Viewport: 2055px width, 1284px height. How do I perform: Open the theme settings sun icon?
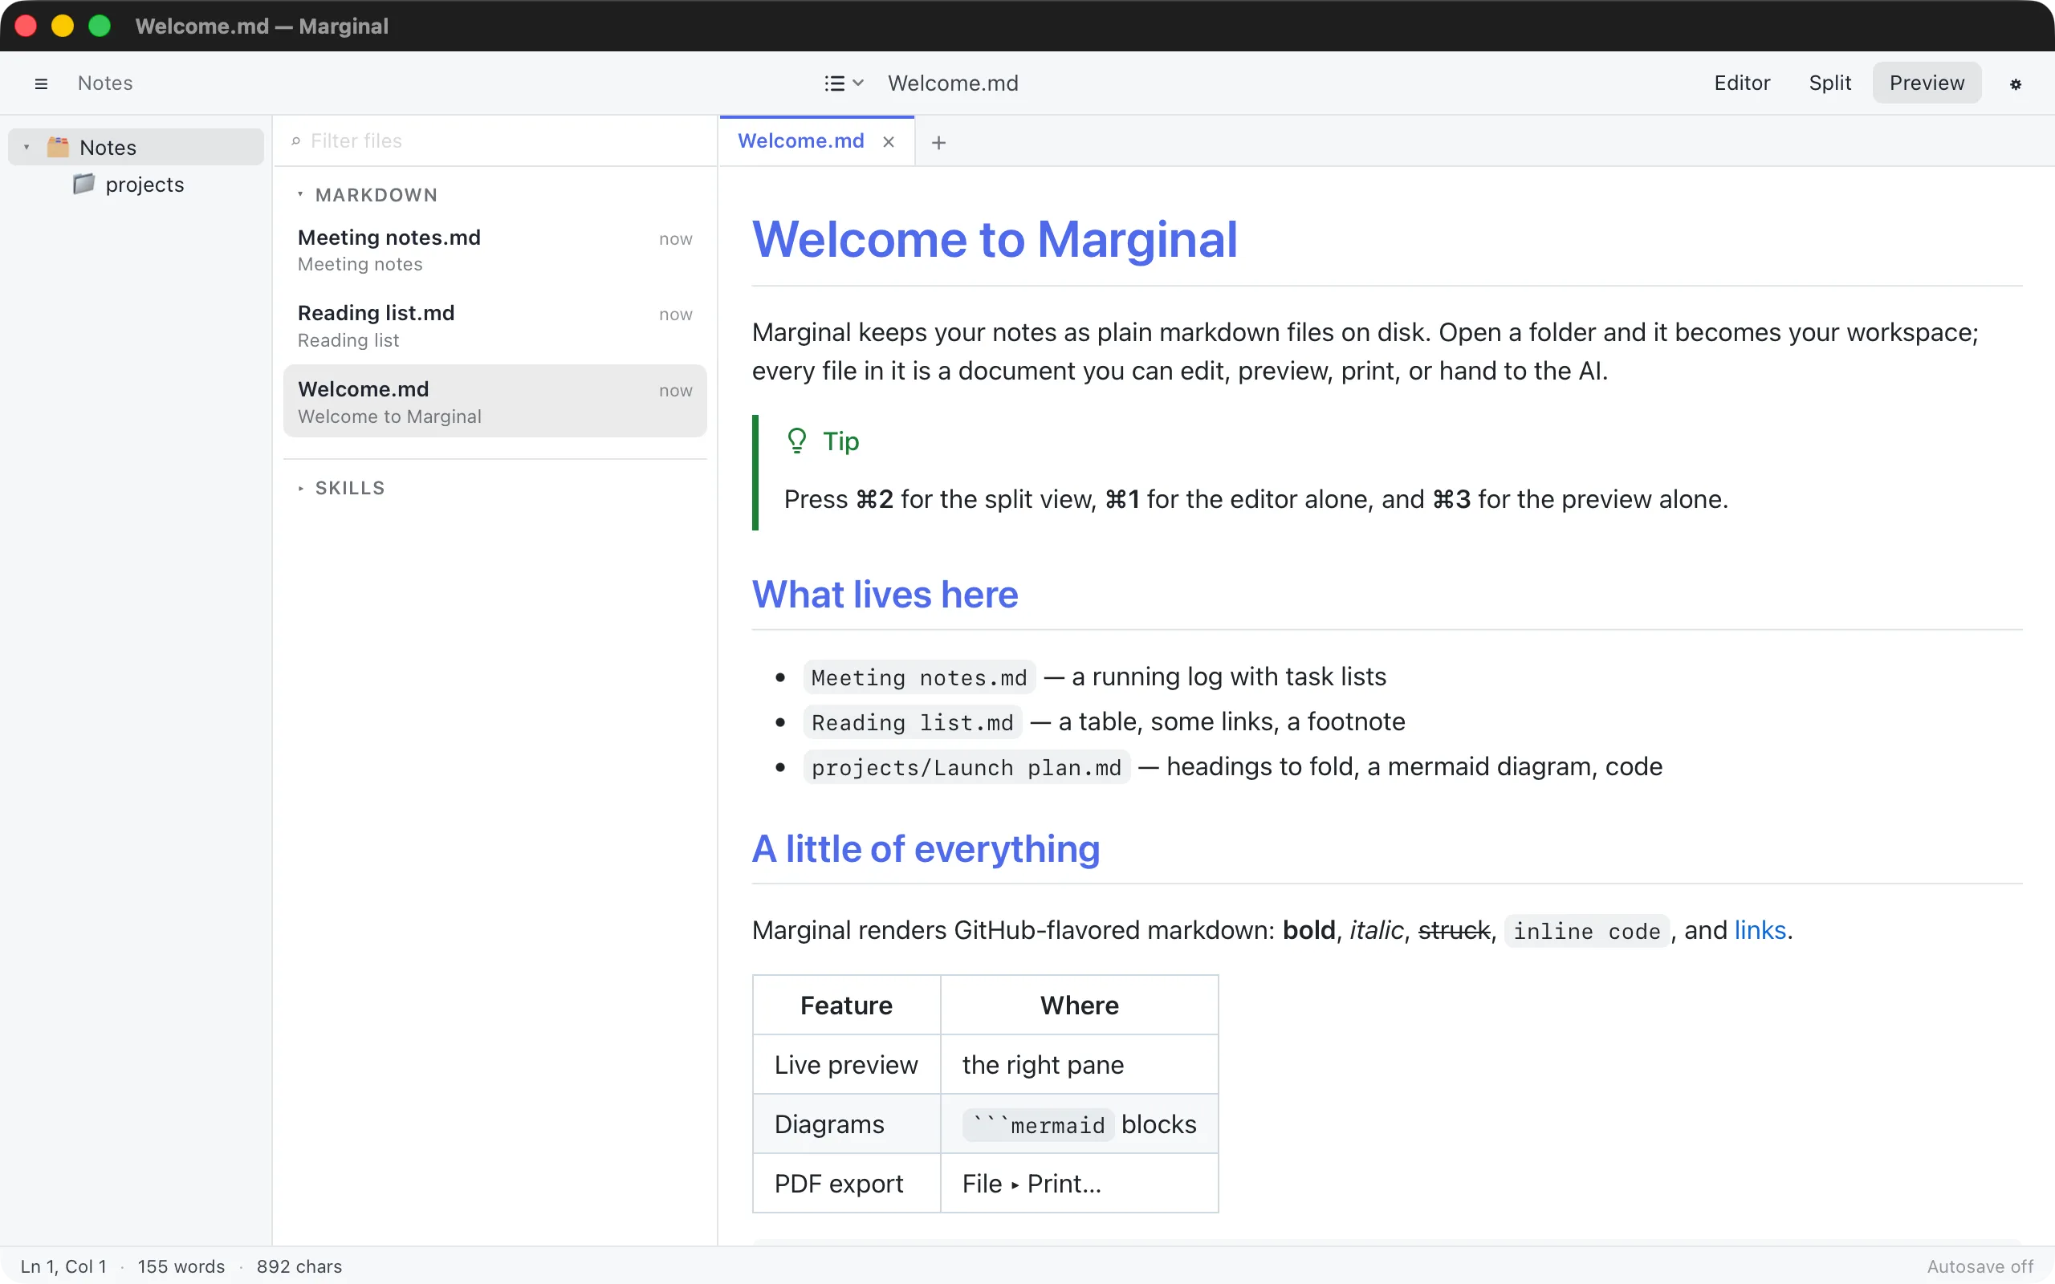pyautogui.click(x=2015, y=83)
